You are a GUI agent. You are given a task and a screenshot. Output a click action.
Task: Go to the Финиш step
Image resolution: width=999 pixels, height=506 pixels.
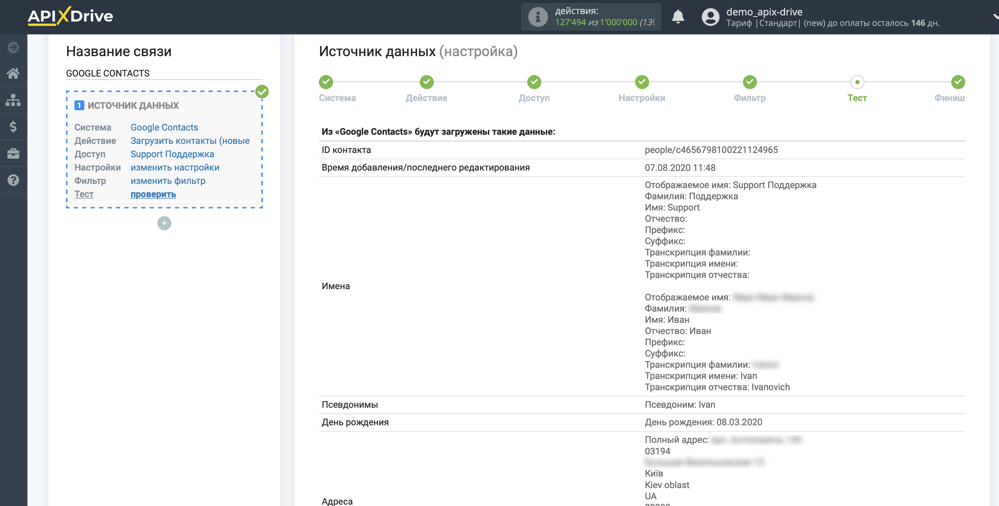pyautogui.click(x=949, y=98)
